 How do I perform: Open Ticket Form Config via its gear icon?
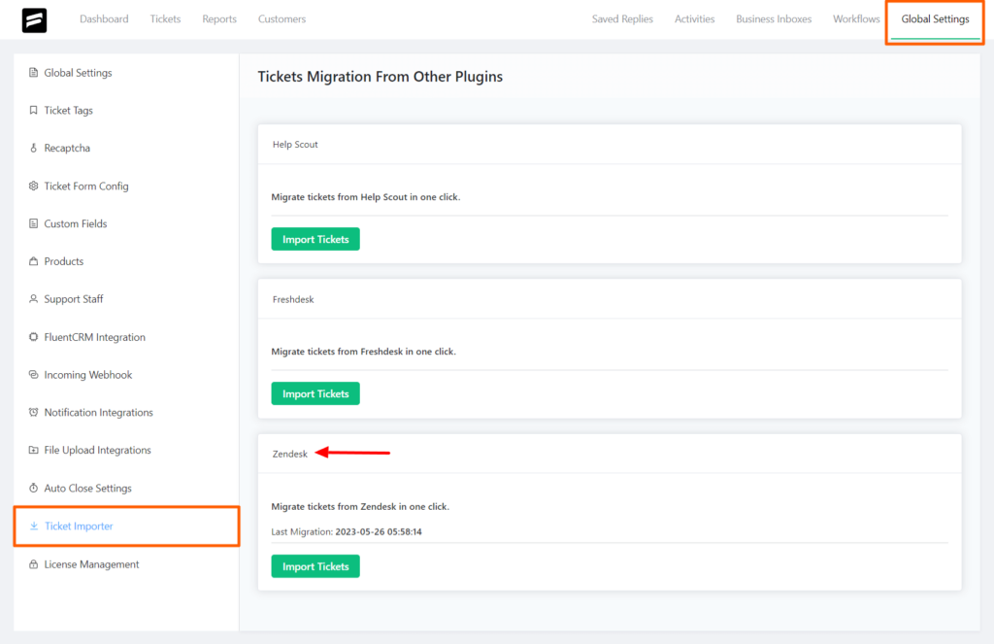click(32, 186)
